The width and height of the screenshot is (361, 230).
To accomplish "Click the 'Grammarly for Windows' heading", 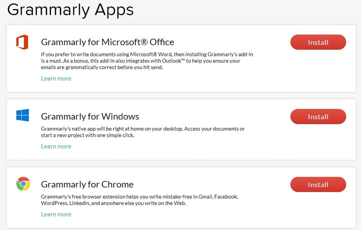I will coord(90,117).
